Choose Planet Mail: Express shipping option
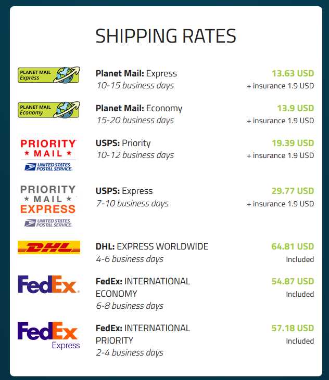The image size is (329, 380). (136, 73)
